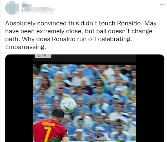Click the football in the video frame

click(x=68, y=106)
